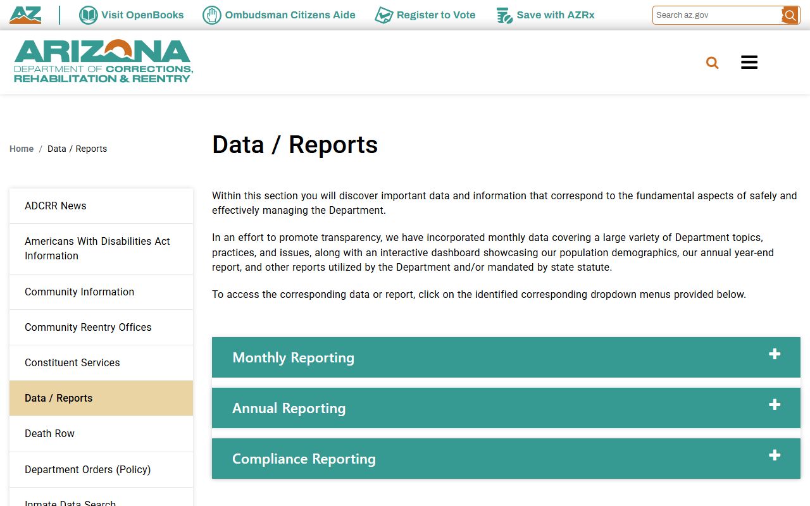This screenshot has width=810, height=506.
Task: Click the Arizona Department of Corrections logo
Action: pyautogui.click(x=103, y=61)
